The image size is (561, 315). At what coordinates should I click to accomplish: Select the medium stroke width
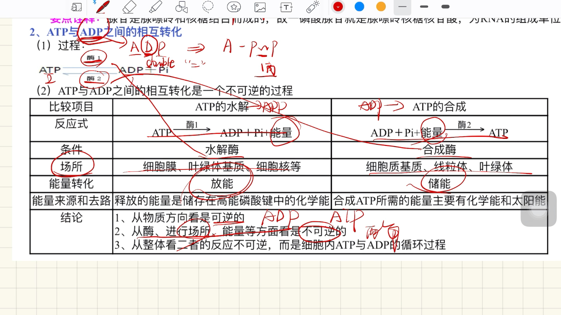click(x=424, y=7)
